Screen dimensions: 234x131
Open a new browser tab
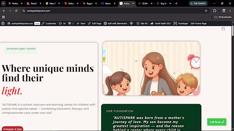(176, 3)
